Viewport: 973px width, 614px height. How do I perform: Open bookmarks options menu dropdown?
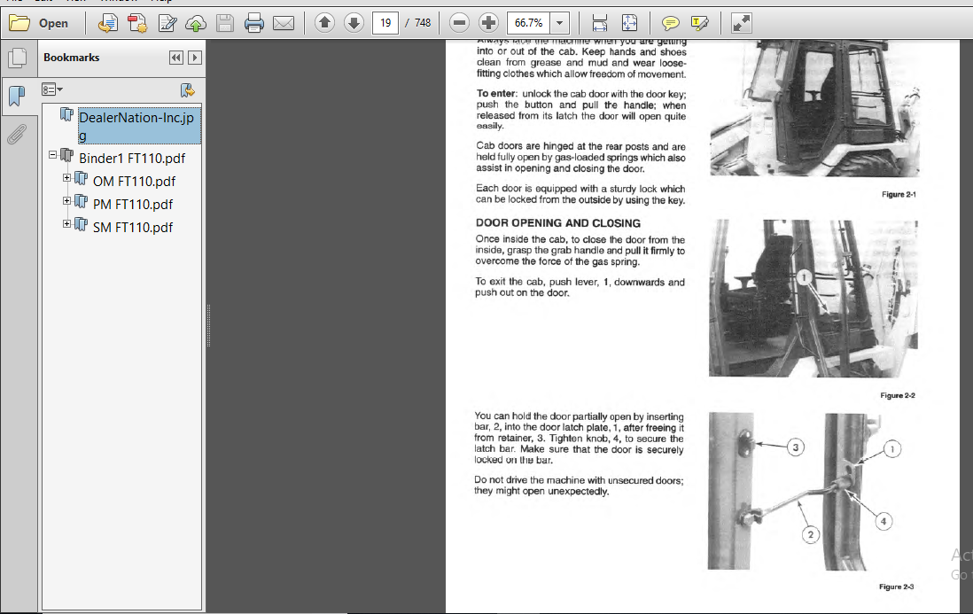(52, 90)
